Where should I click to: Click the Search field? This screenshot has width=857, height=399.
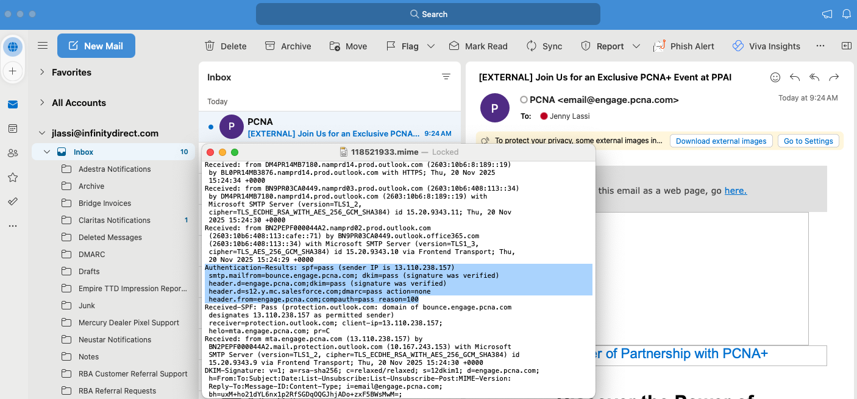pyautogui.click(x=428, y=14)
